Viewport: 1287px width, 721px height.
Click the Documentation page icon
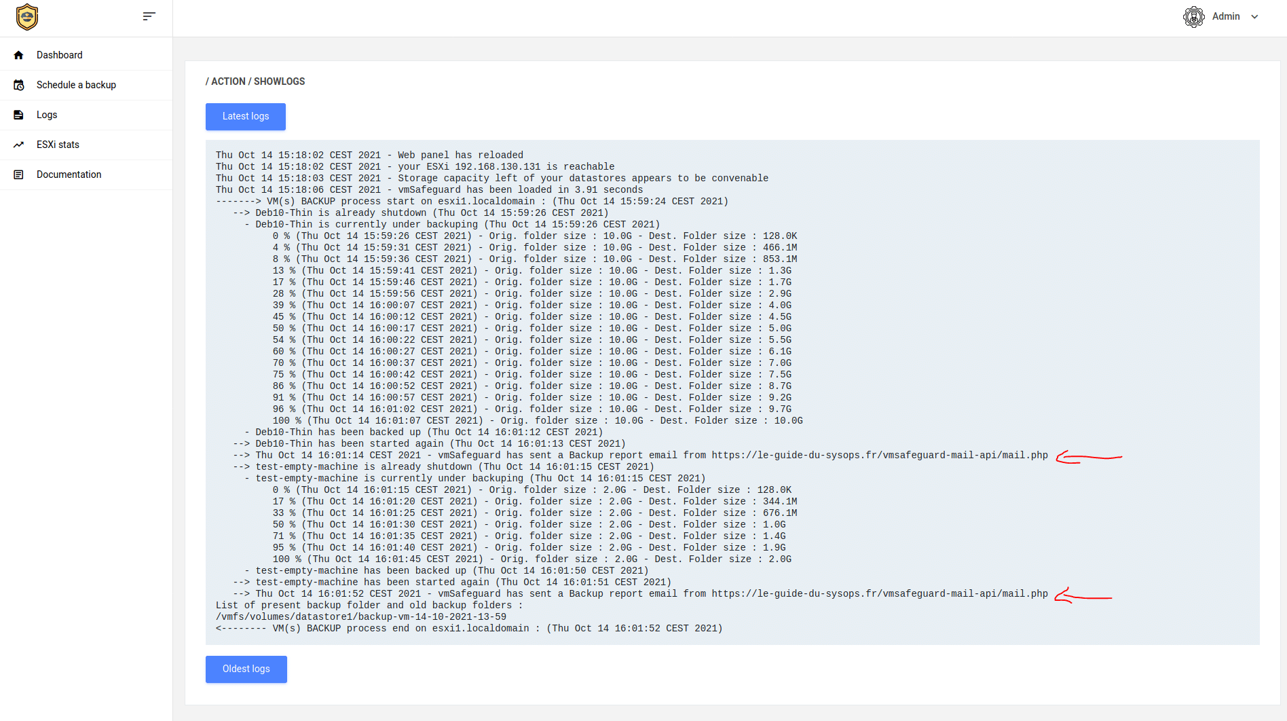[19, 174]
